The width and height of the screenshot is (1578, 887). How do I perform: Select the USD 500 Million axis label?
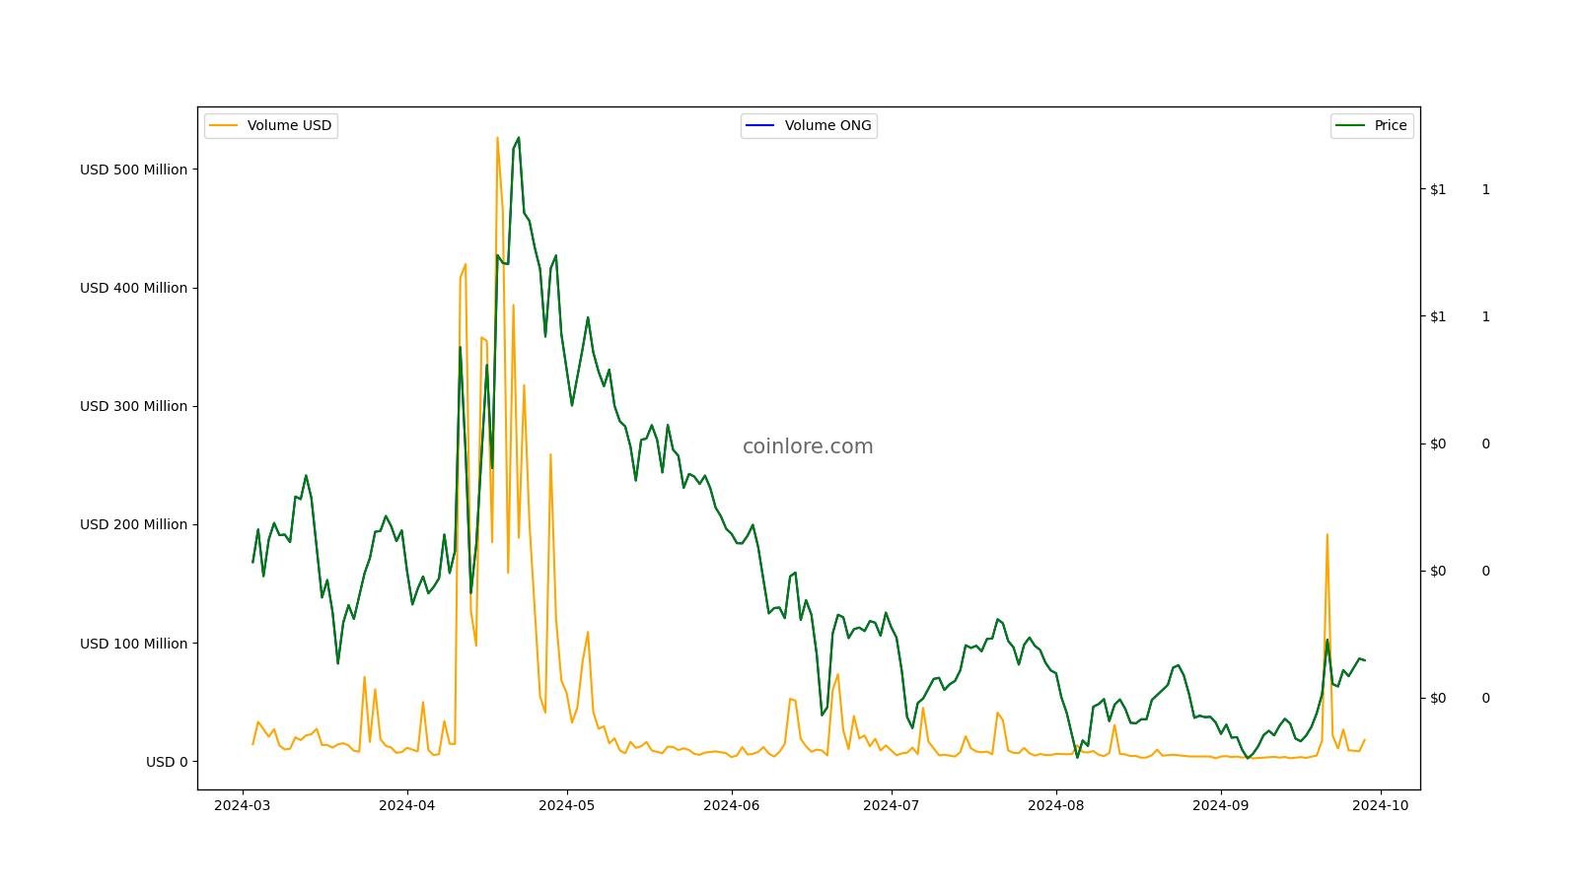coord(133,170)
